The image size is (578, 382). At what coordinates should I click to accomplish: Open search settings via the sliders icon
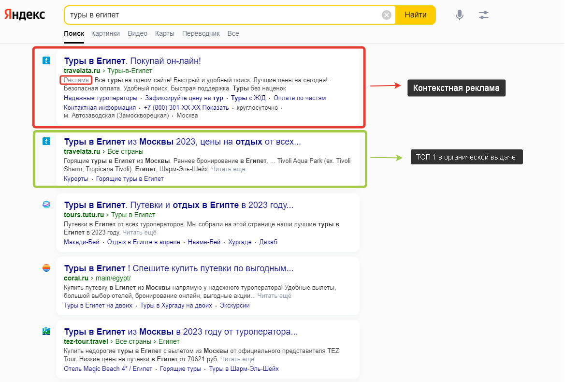point(483,15)
